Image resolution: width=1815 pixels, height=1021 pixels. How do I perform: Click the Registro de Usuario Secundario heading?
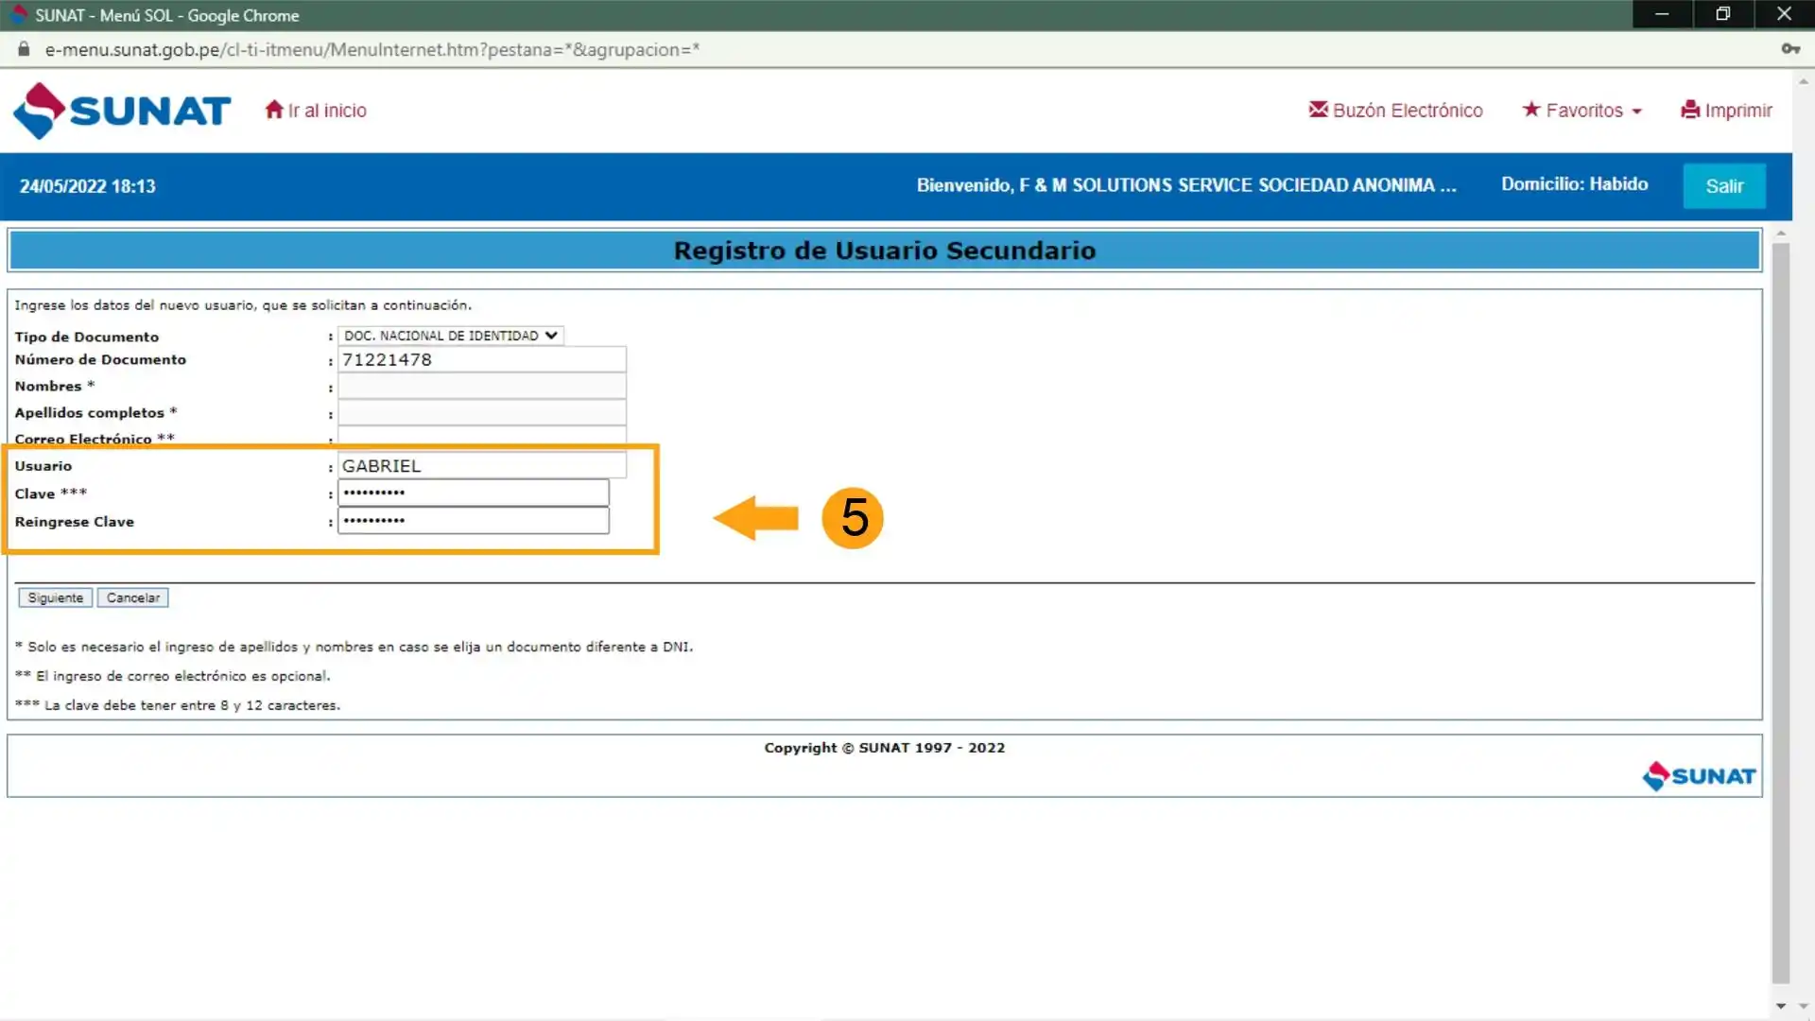point(885,251)
